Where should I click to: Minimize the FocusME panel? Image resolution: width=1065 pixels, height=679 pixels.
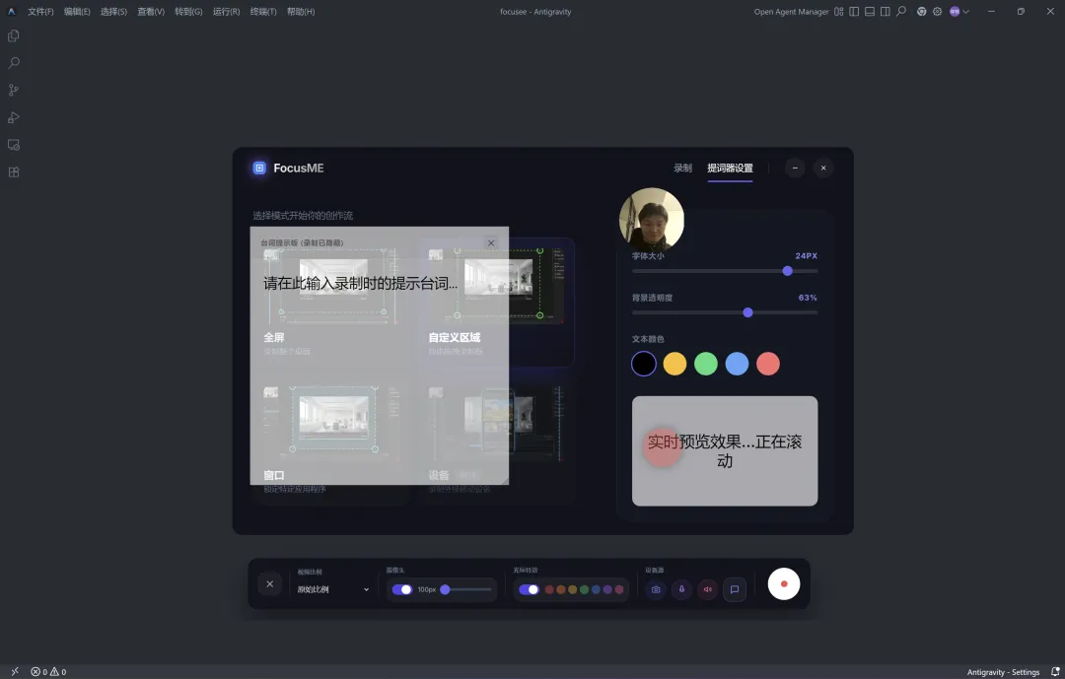pos(795,168)
